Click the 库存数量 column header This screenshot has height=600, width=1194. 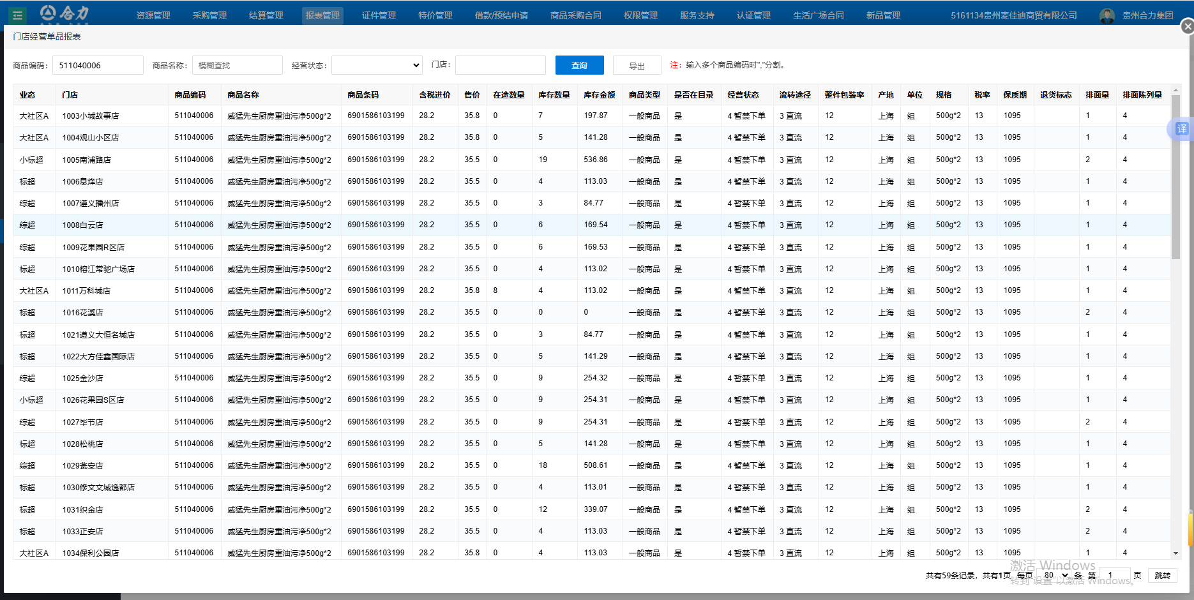554,95
